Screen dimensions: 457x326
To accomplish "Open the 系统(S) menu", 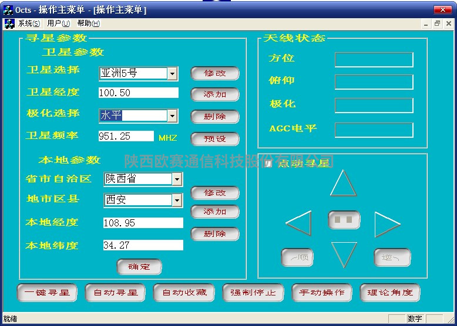I will [x=29, y=23].
